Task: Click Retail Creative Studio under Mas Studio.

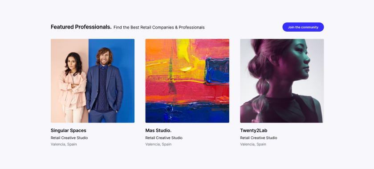Action: coord(164,138)
